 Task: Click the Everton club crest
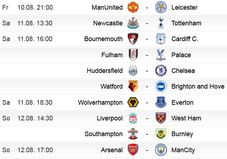click(161, 102)
